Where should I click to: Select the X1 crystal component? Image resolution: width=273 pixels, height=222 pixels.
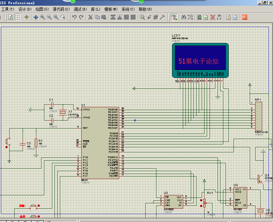63,113
